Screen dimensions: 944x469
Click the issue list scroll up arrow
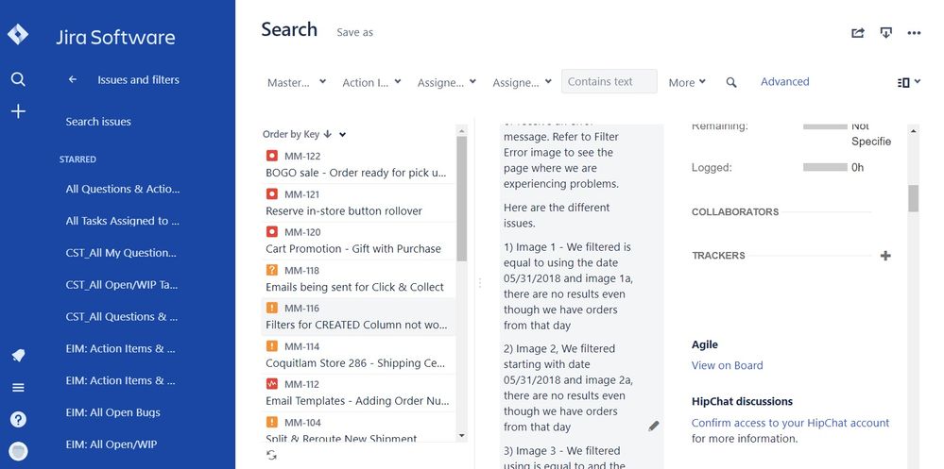462,130
